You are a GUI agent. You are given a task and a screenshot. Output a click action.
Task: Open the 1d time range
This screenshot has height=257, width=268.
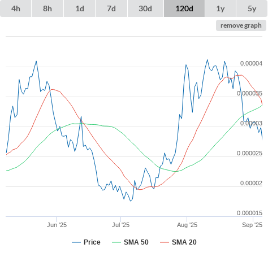coord(80,8)
